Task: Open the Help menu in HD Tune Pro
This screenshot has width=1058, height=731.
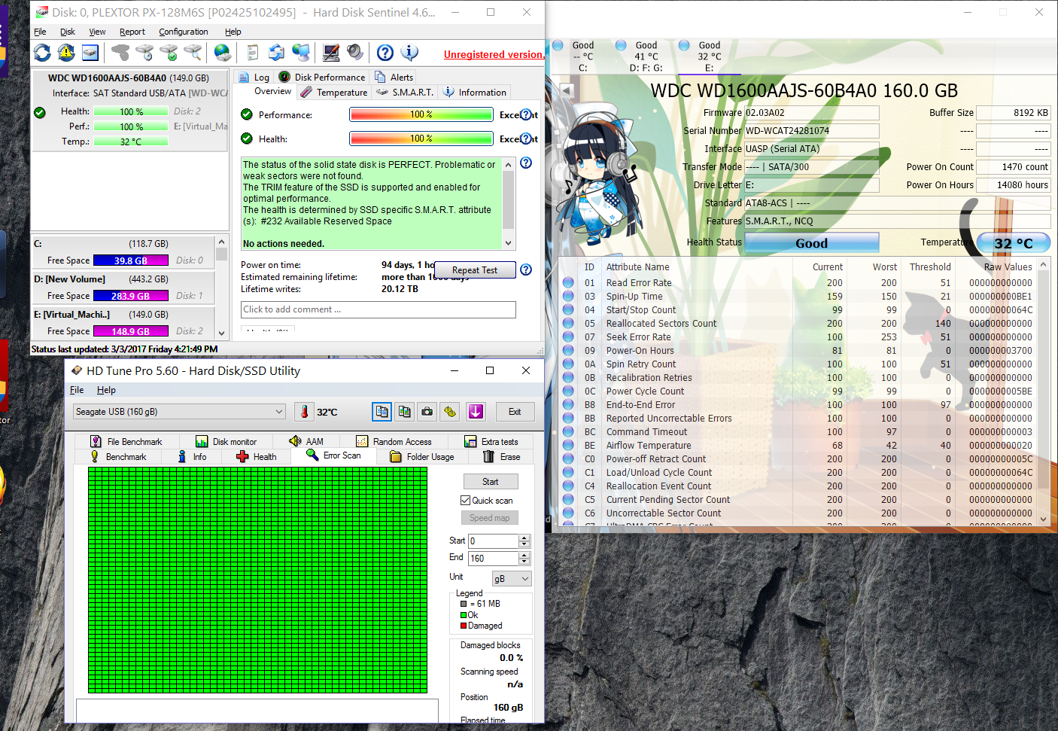Action: 106,390
